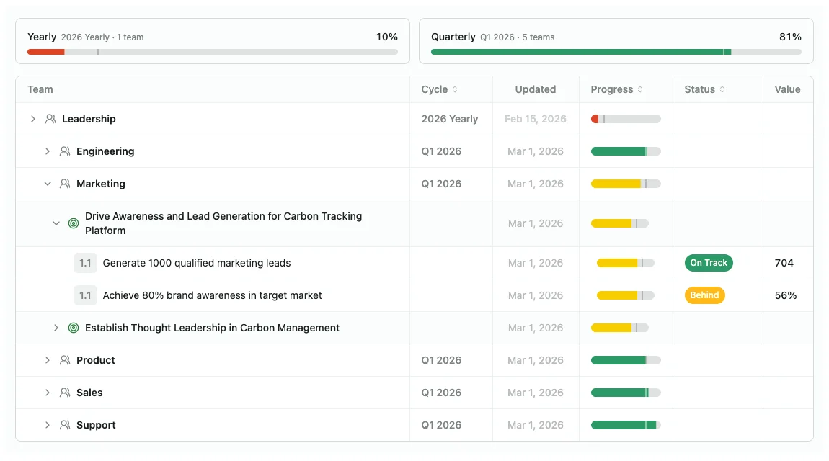Sort by Cycle column arrows

(455, 90)
